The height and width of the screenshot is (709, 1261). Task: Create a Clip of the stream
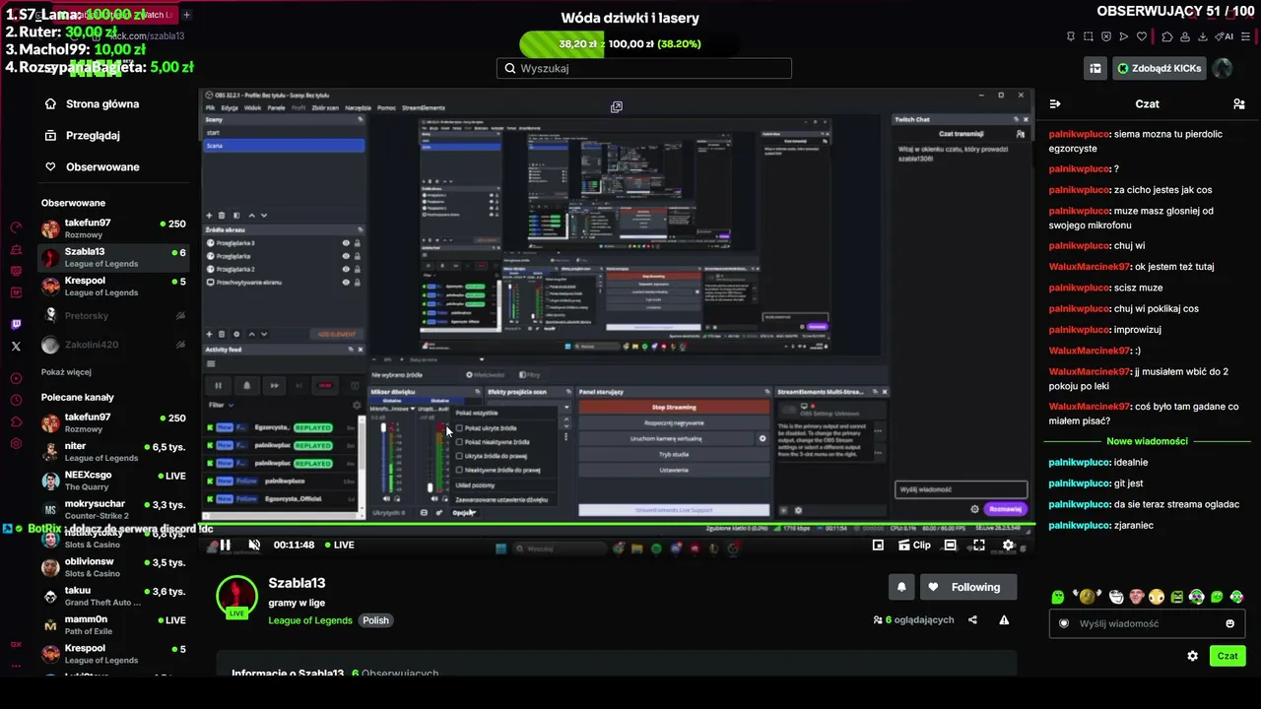[x=914, y=545]
